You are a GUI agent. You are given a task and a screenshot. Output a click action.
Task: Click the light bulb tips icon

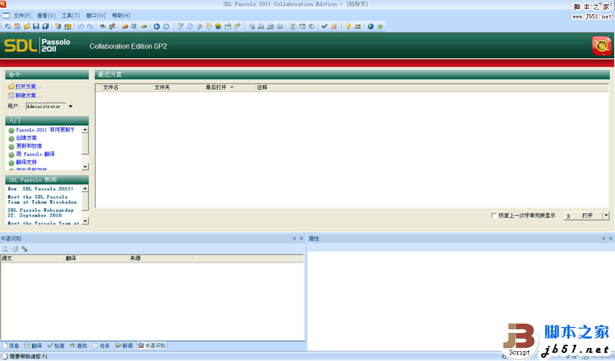349,26
